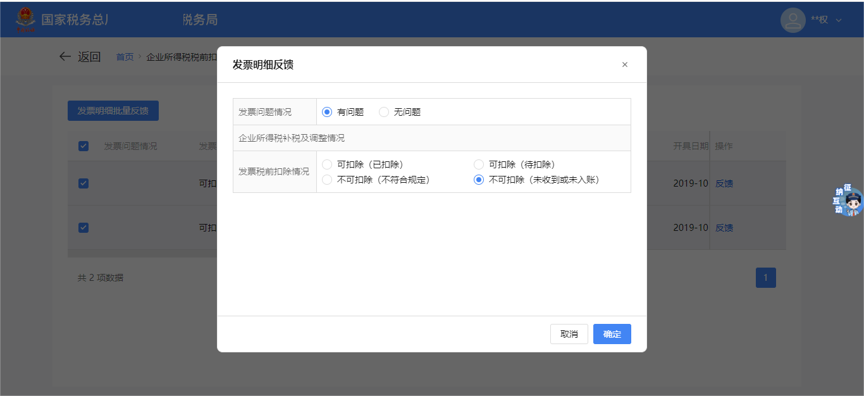Choose 不可扣除（未收到或未入账）option
Screen dimensions: 864x396
[479, 180]
